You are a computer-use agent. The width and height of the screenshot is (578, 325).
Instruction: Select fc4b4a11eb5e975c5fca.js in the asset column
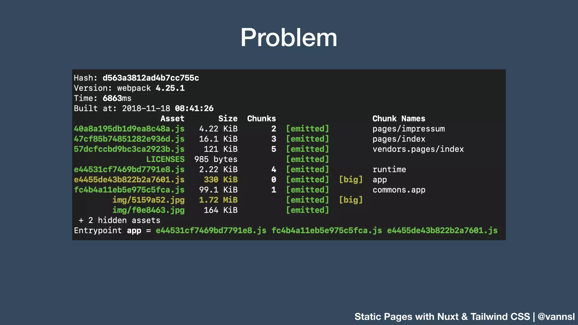tap(129, 190)
